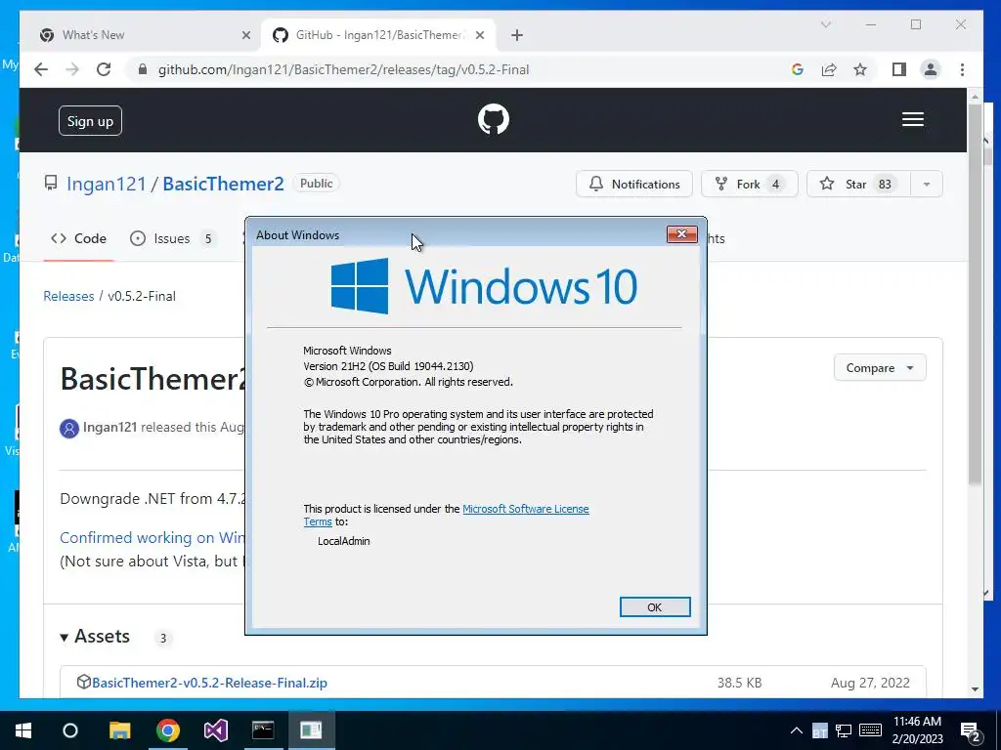Close the What's New tab
The image size is (1001, 750).
click(245, 36)
